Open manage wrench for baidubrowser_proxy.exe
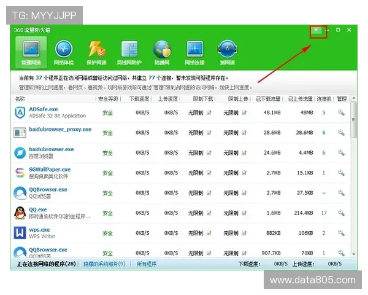Viewport: 368px width, 295px height. pyautogui.click(x=341, y=133)
